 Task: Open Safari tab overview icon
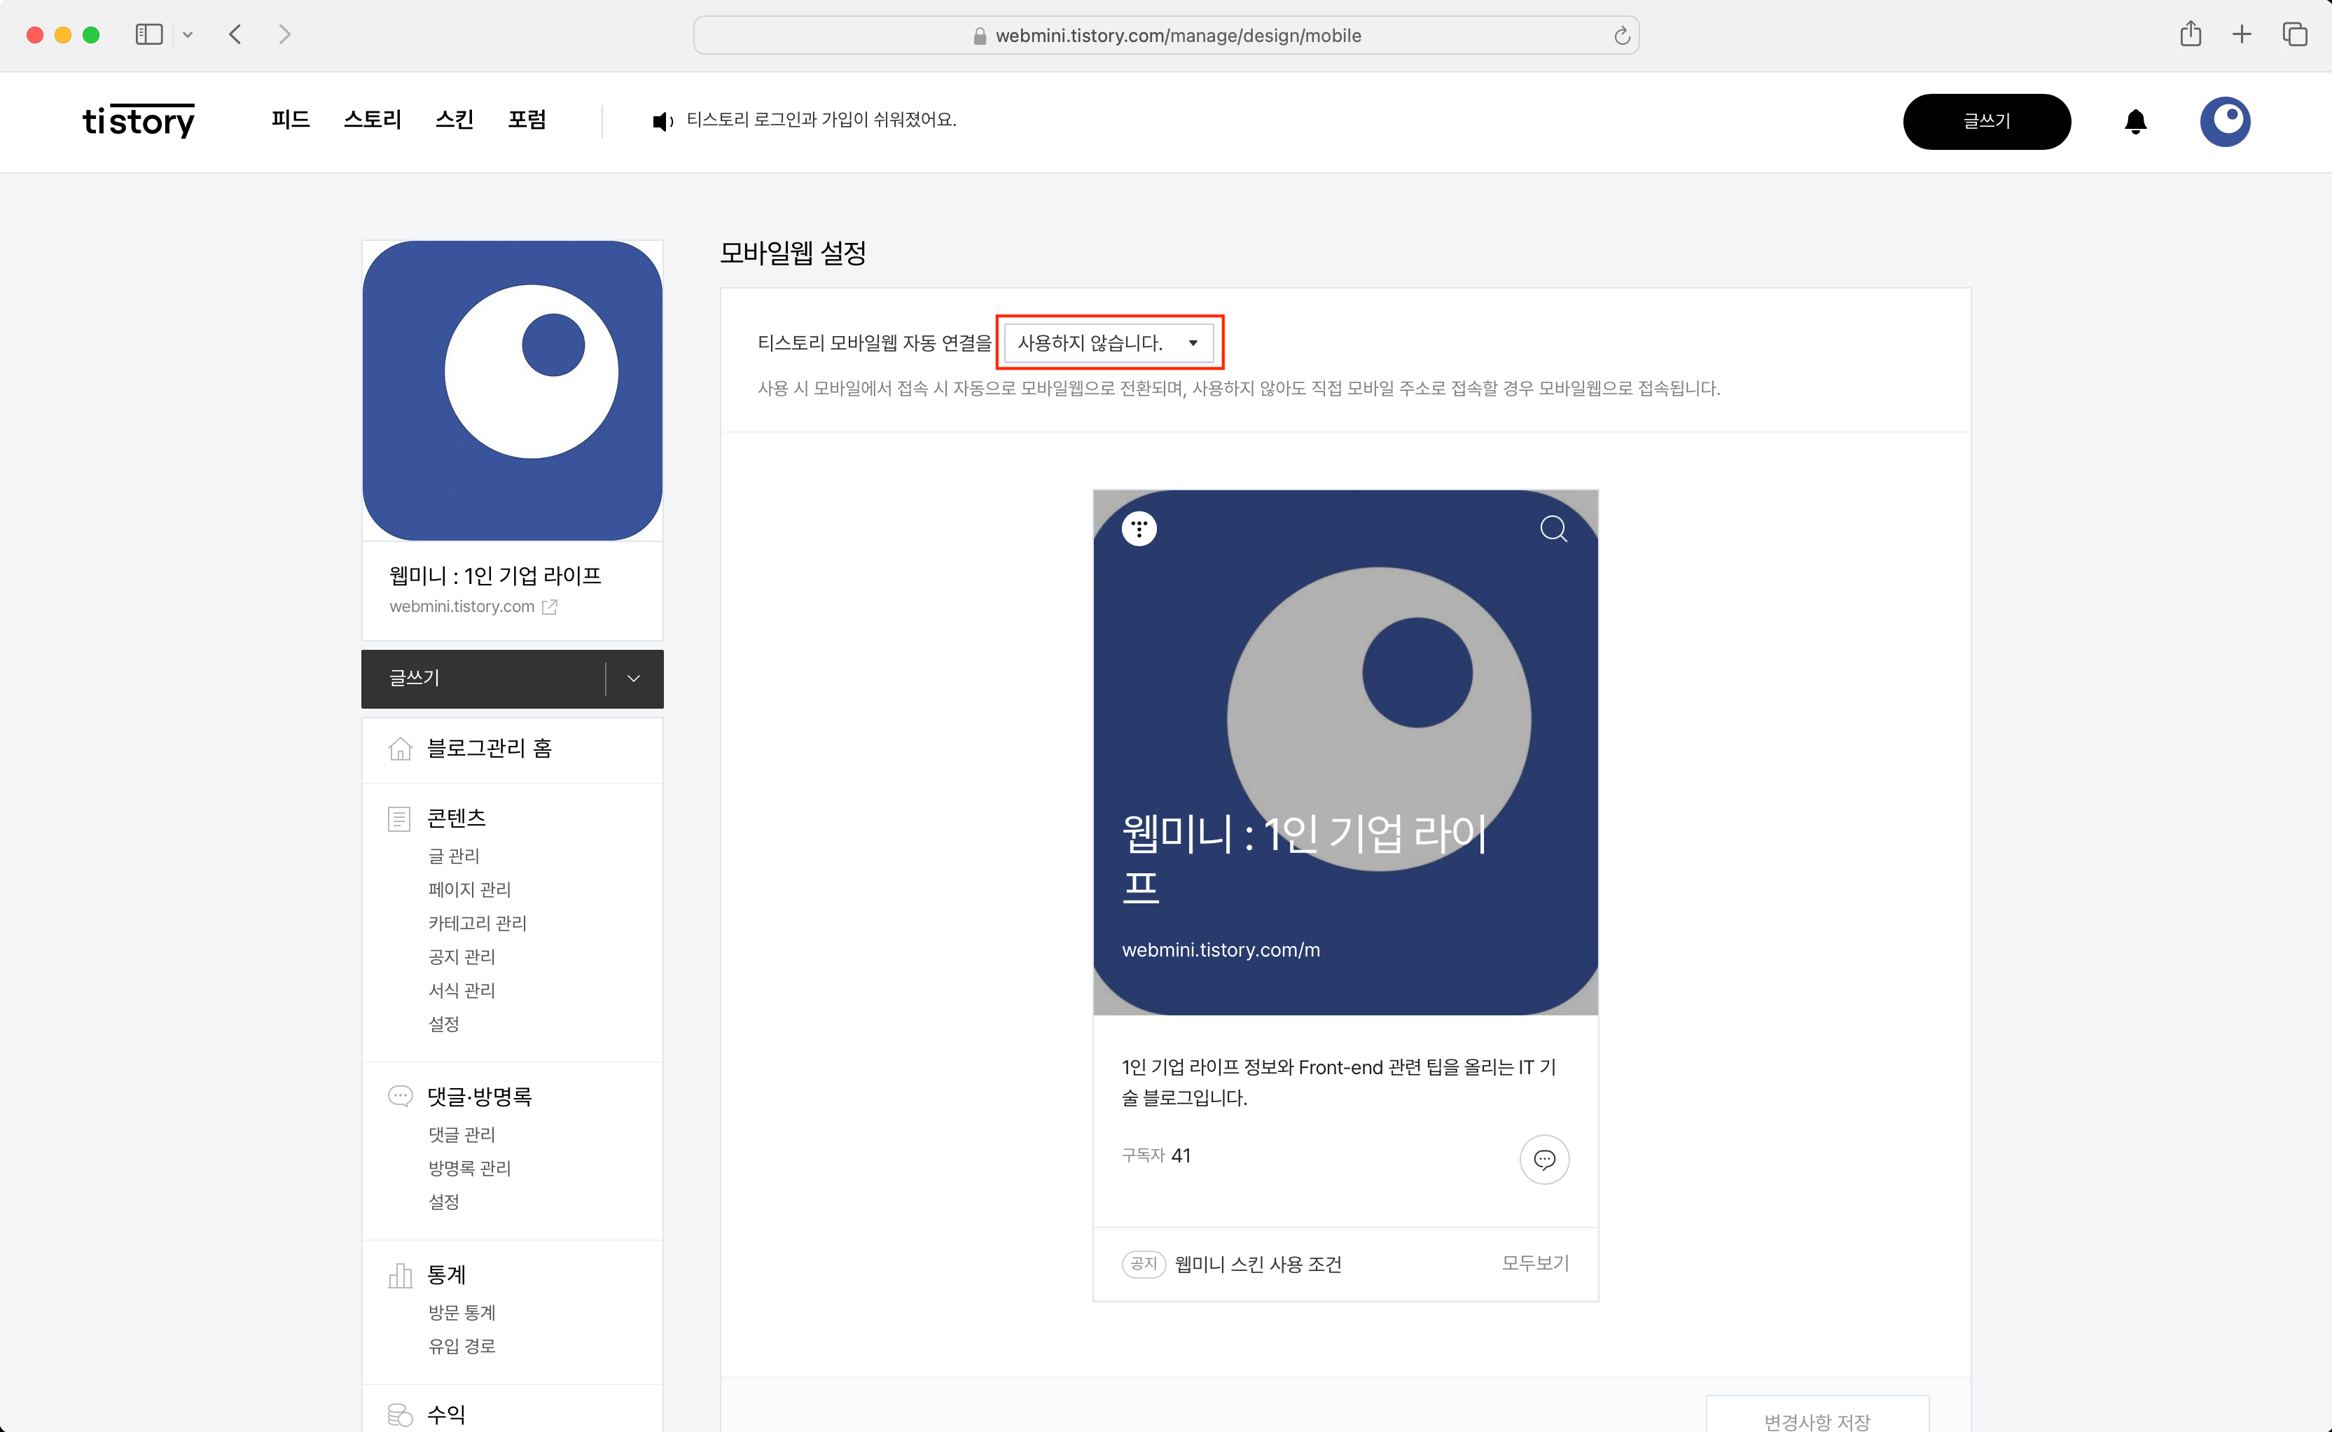[2294, 35]
